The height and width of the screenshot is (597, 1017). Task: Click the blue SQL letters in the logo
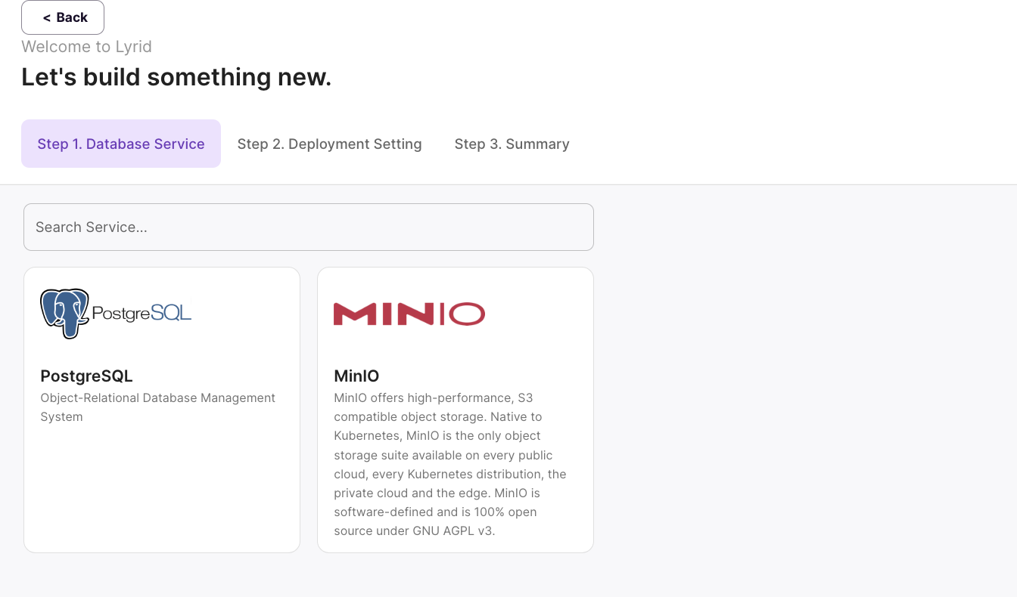click(171, 313)
